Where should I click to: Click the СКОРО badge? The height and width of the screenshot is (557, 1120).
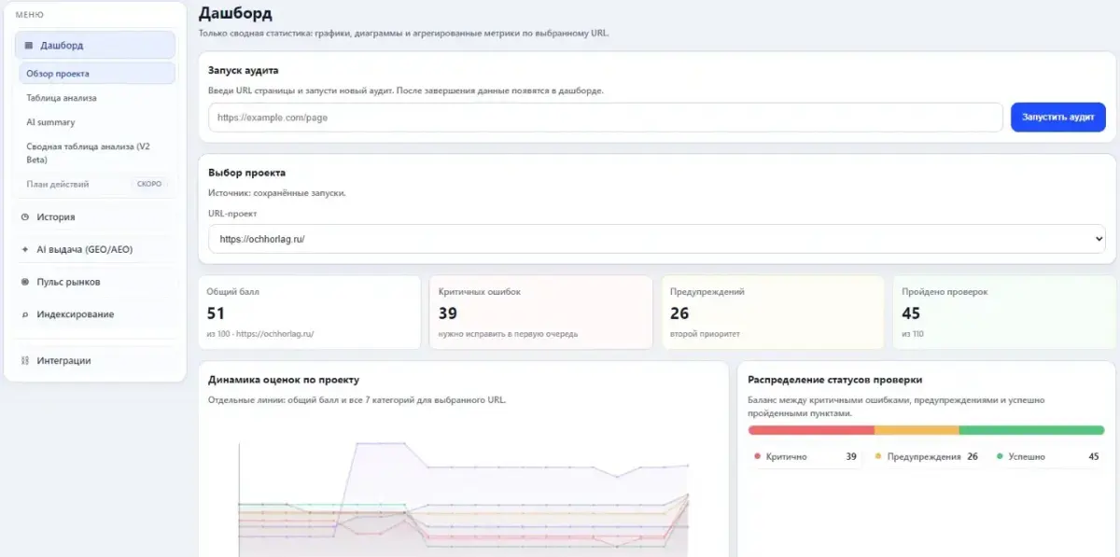149,184
